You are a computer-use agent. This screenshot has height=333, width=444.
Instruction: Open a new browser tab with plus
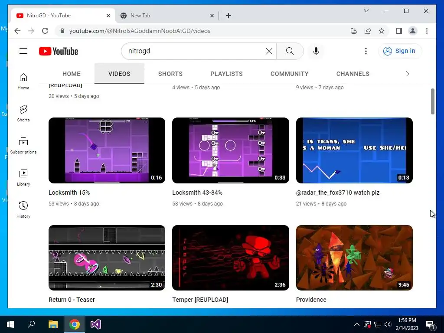tap(228, 16)
